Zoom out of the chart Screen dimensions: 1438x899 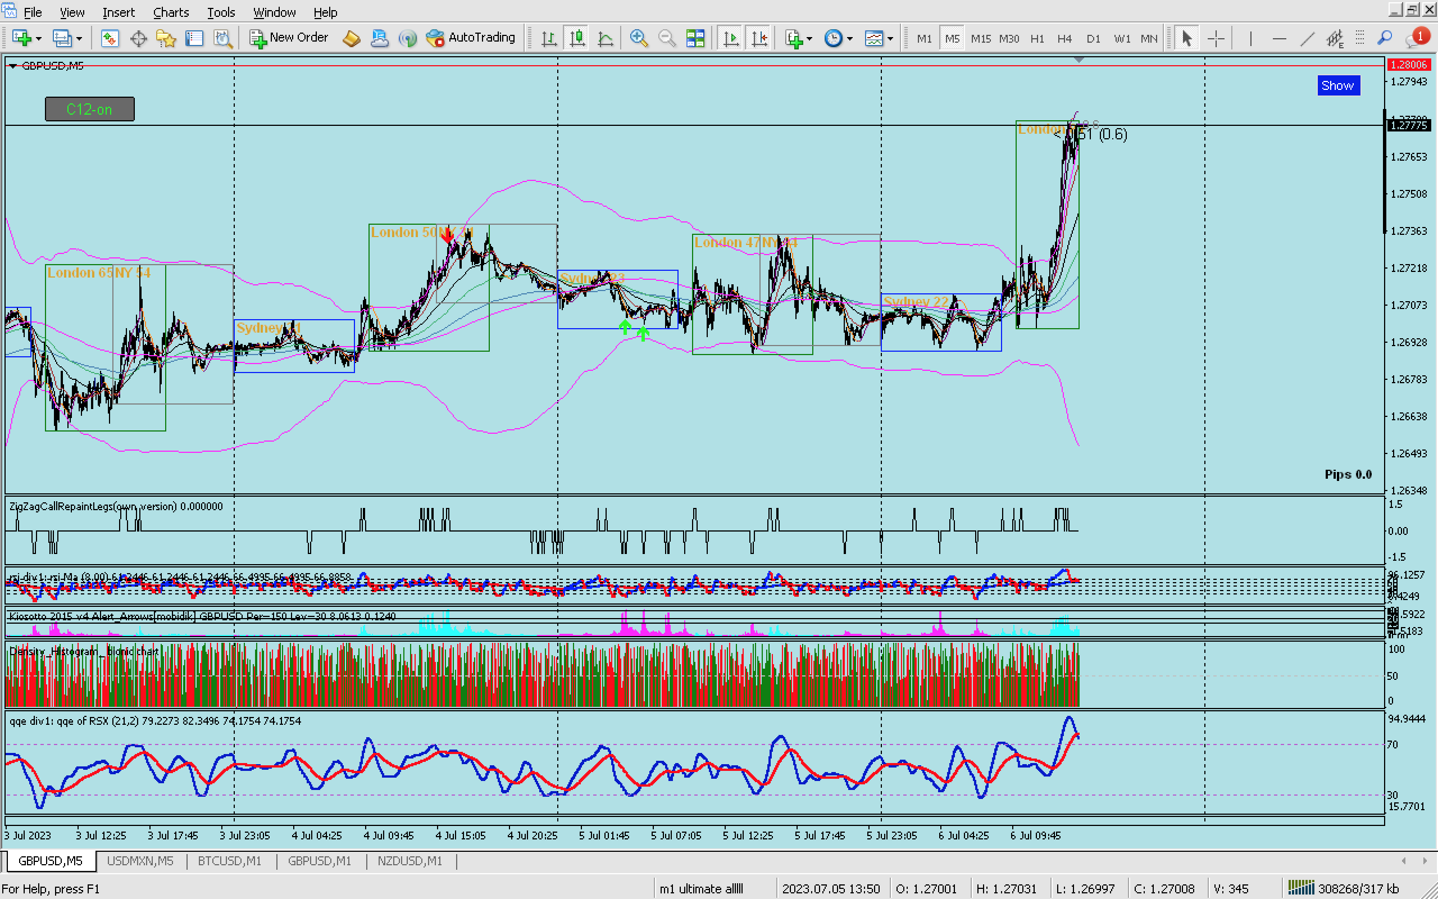[x=667, y=38]
